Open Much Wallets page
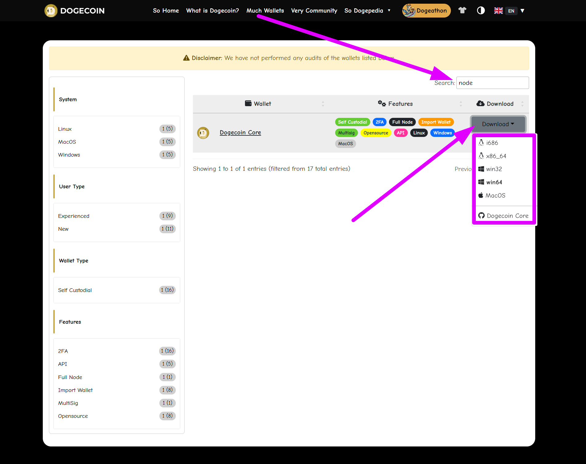Viewport: 586px width, 464px height. click(265, 10)
